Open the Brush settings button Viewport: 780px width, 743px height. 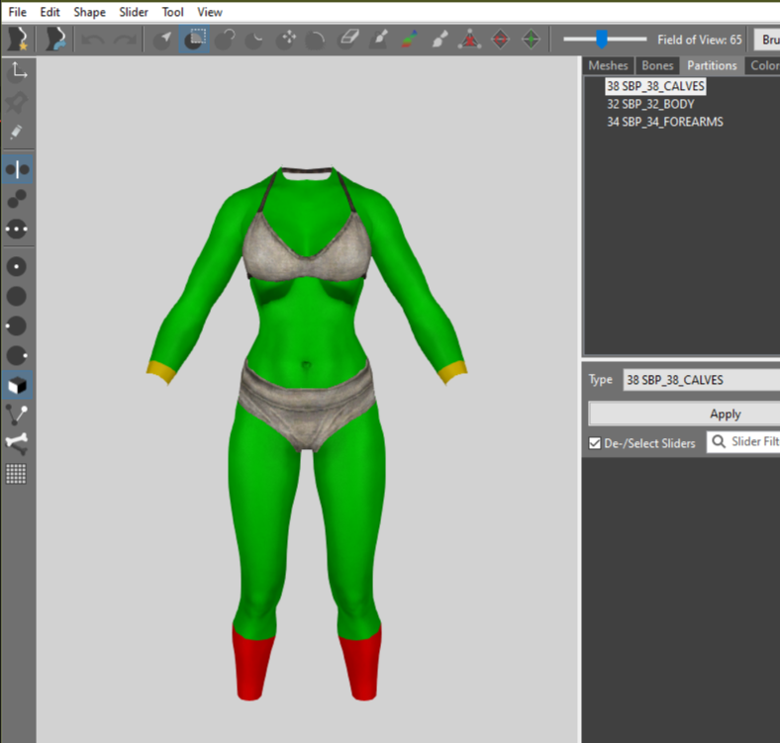point(767,40)
